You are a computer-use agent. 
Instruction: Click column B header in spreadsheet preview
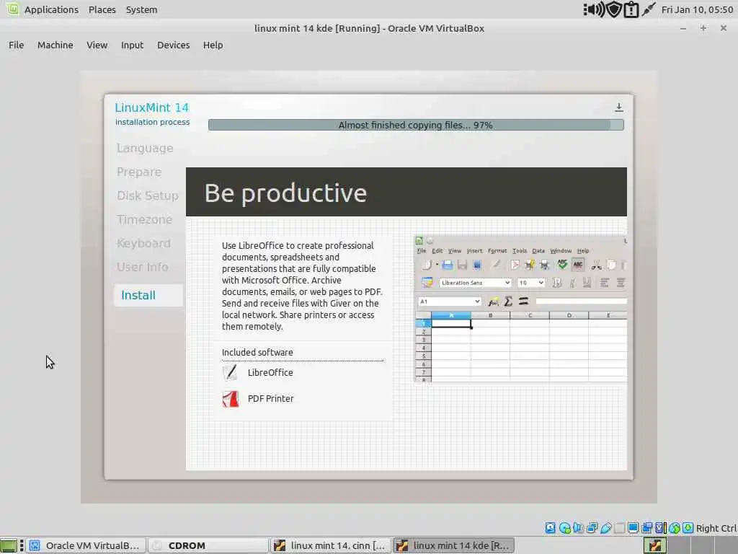tap(490, 315)
